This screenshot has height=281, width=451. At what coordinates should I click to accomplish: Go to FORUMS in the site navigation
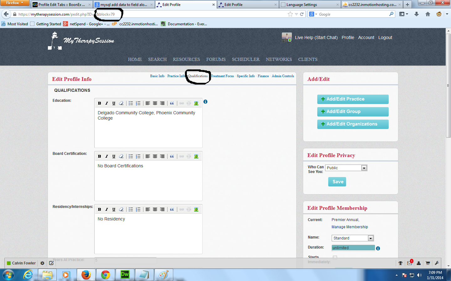coord(216,59)
